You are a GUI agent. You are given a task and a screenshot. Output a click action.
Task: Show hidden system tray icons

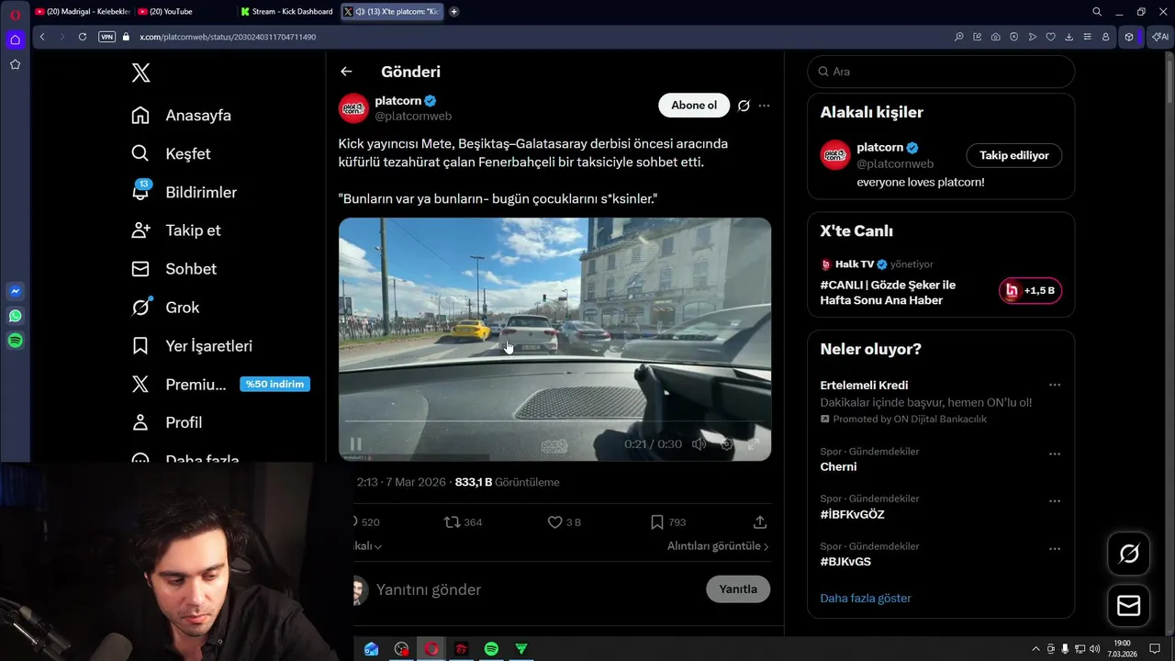(x=1036, y=649)
